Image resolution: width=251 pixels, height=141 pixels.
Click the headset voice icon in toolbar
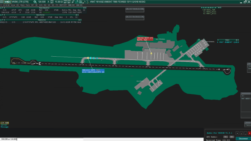click(35, 2)
